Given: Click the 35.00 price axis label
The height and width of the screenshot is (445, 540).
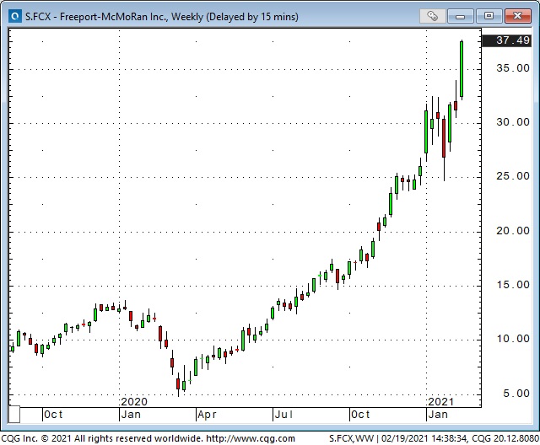Looking at the screenshot, I should (x=513, y=68).
